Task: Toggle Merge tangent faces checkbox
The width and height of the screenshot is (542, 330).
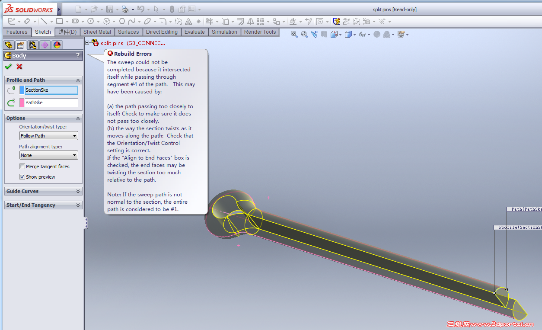Action: tap(22, 167)
